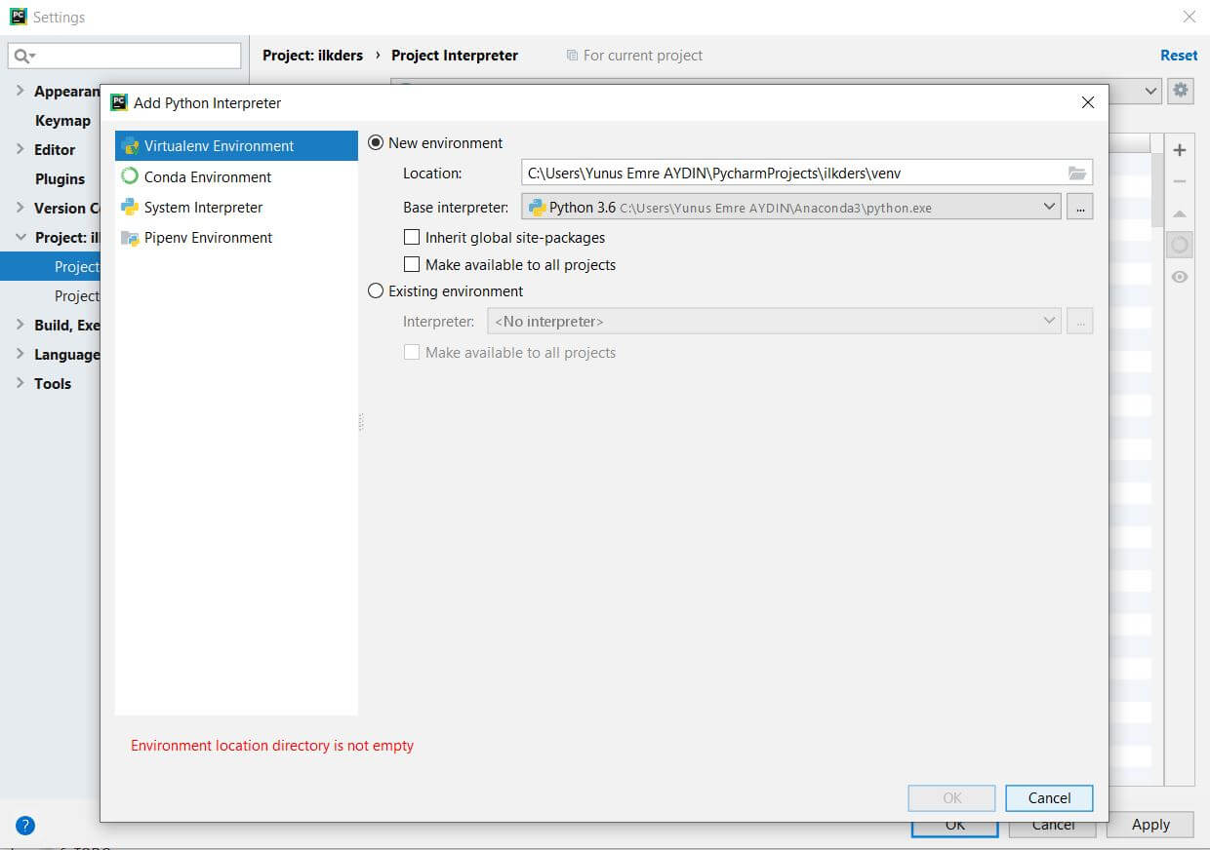Open the Base interpreter dropdown
Image resolution: width=1210 pixels, height=850 pixels.
tap(791, 207)
